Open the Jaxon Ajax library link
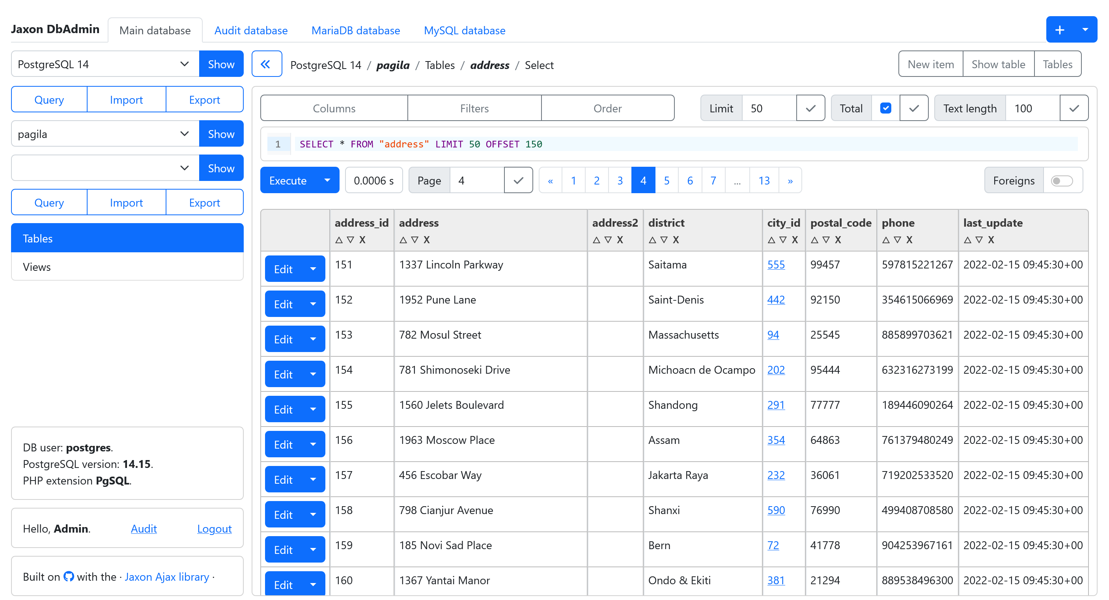 pyautogui.click(x=166, y=576)
